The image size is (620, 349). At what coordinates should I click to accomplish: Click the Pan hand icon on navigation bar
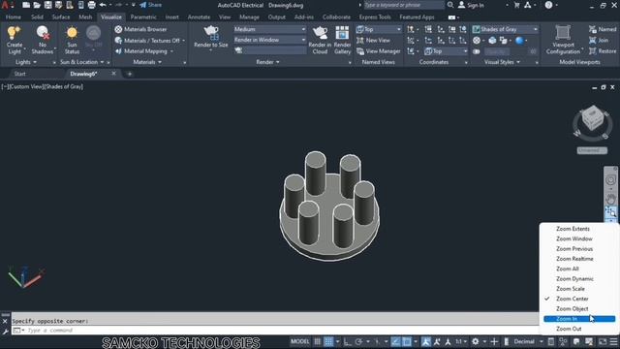pos(610,199)
